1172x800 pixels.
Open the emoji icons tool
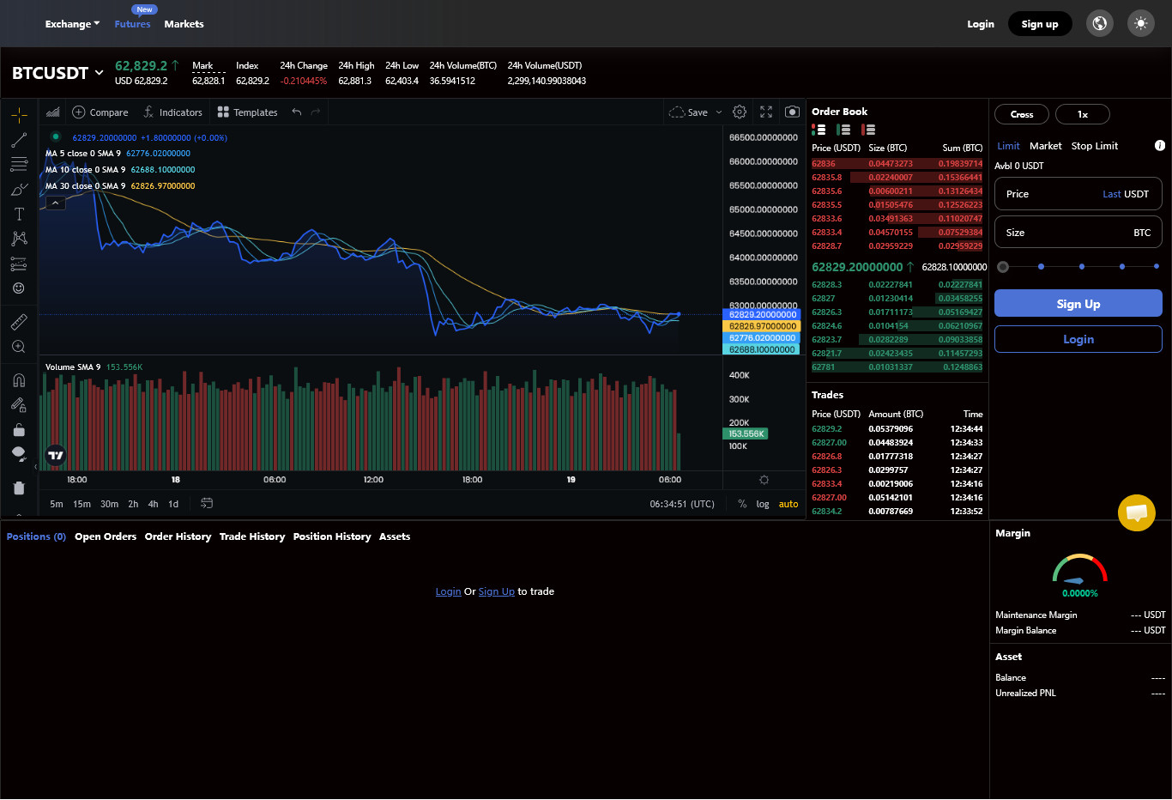pyautogui.click(x=19, y=288)
